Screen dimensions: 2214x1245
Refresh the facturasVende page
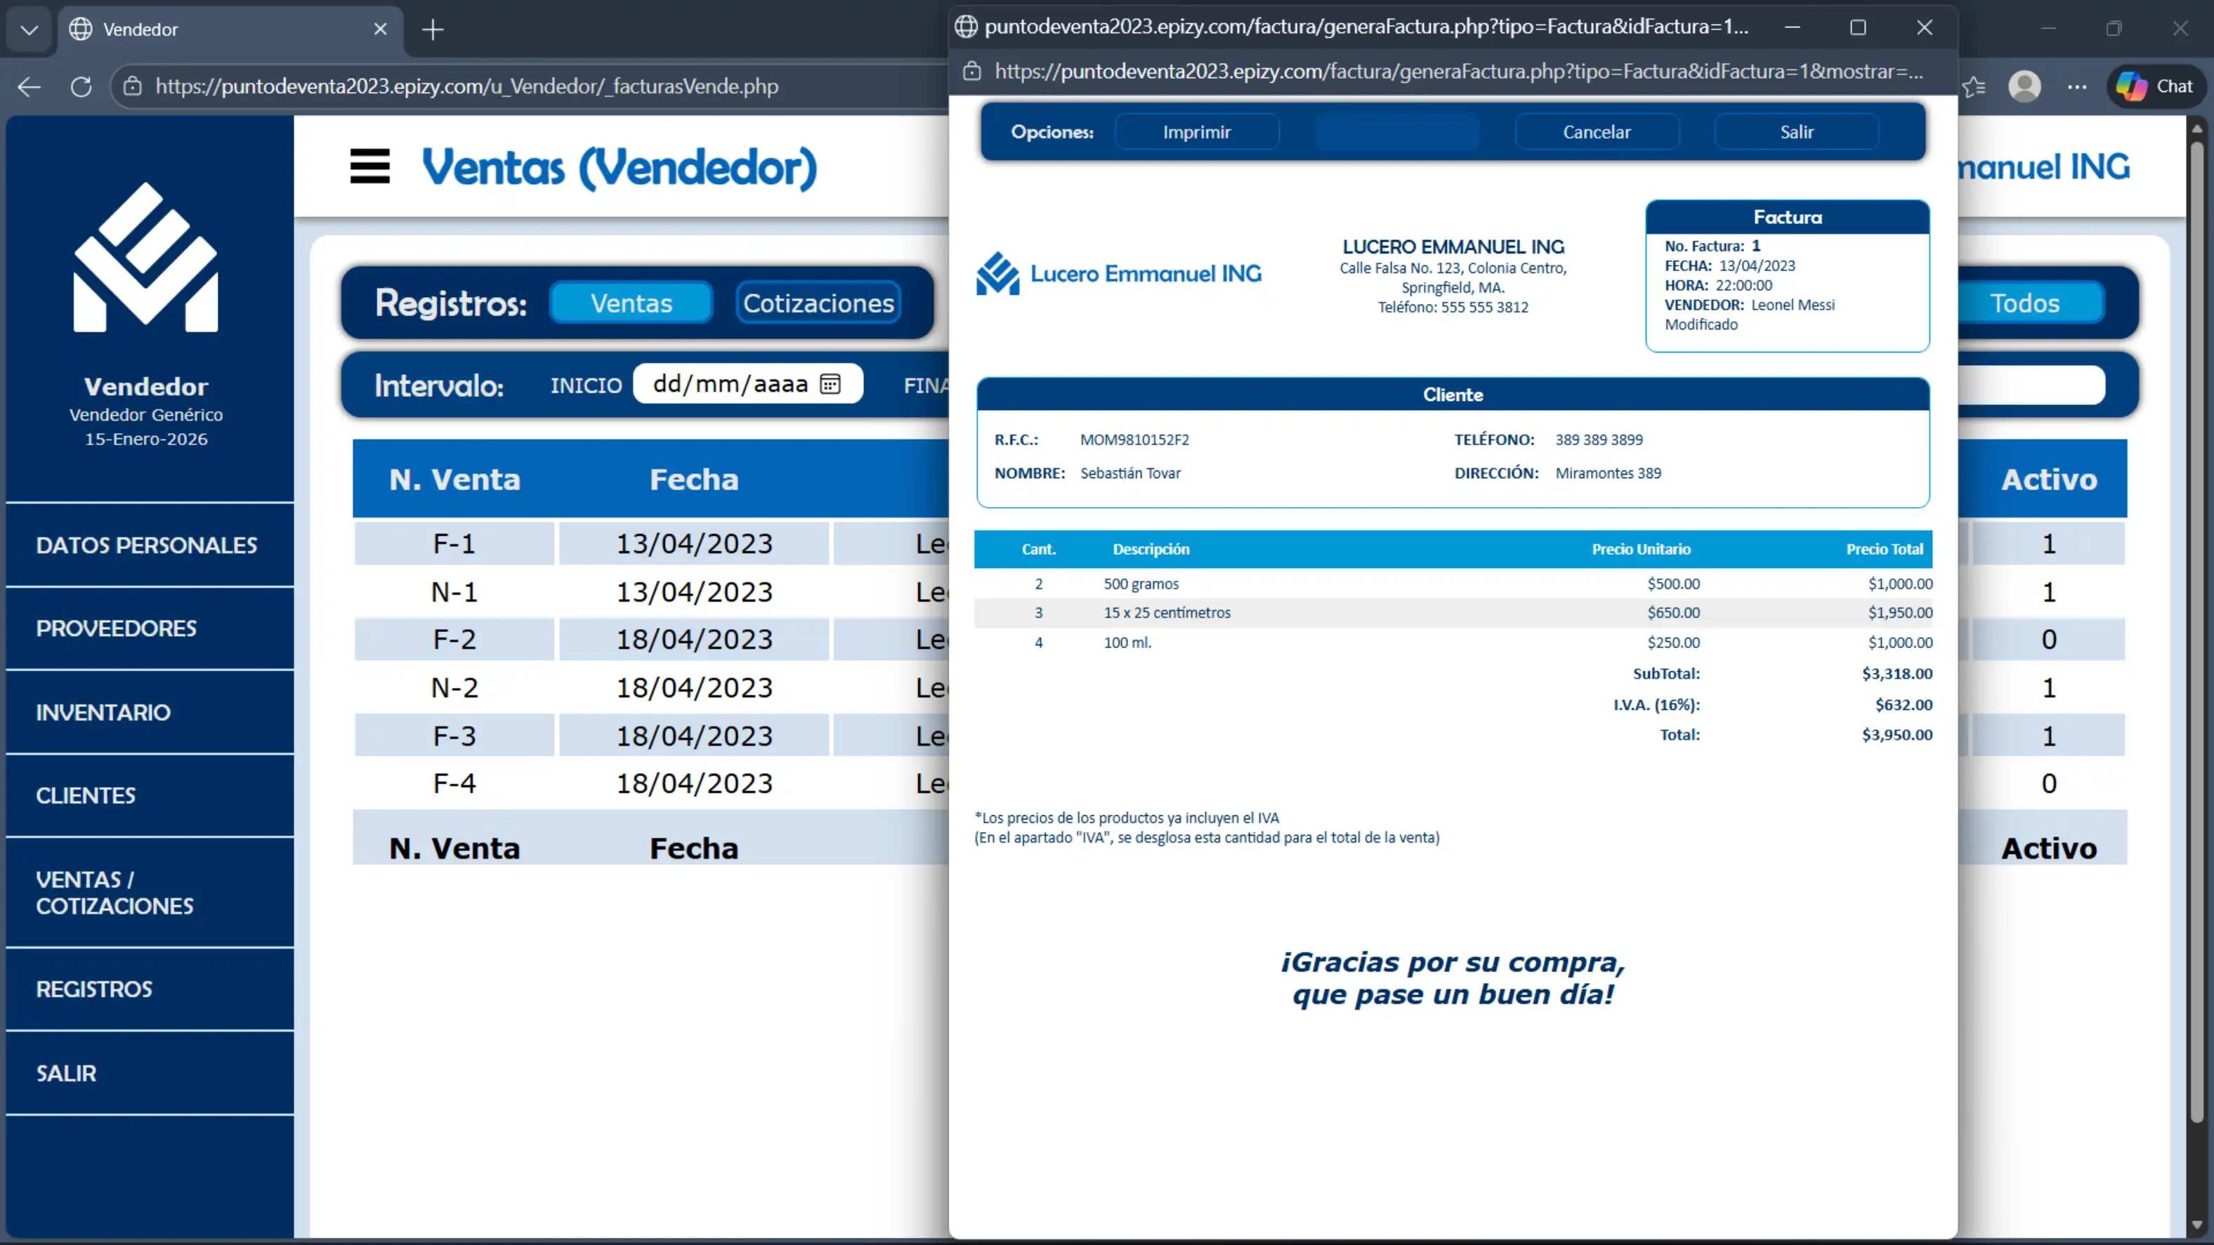(81, 86)
